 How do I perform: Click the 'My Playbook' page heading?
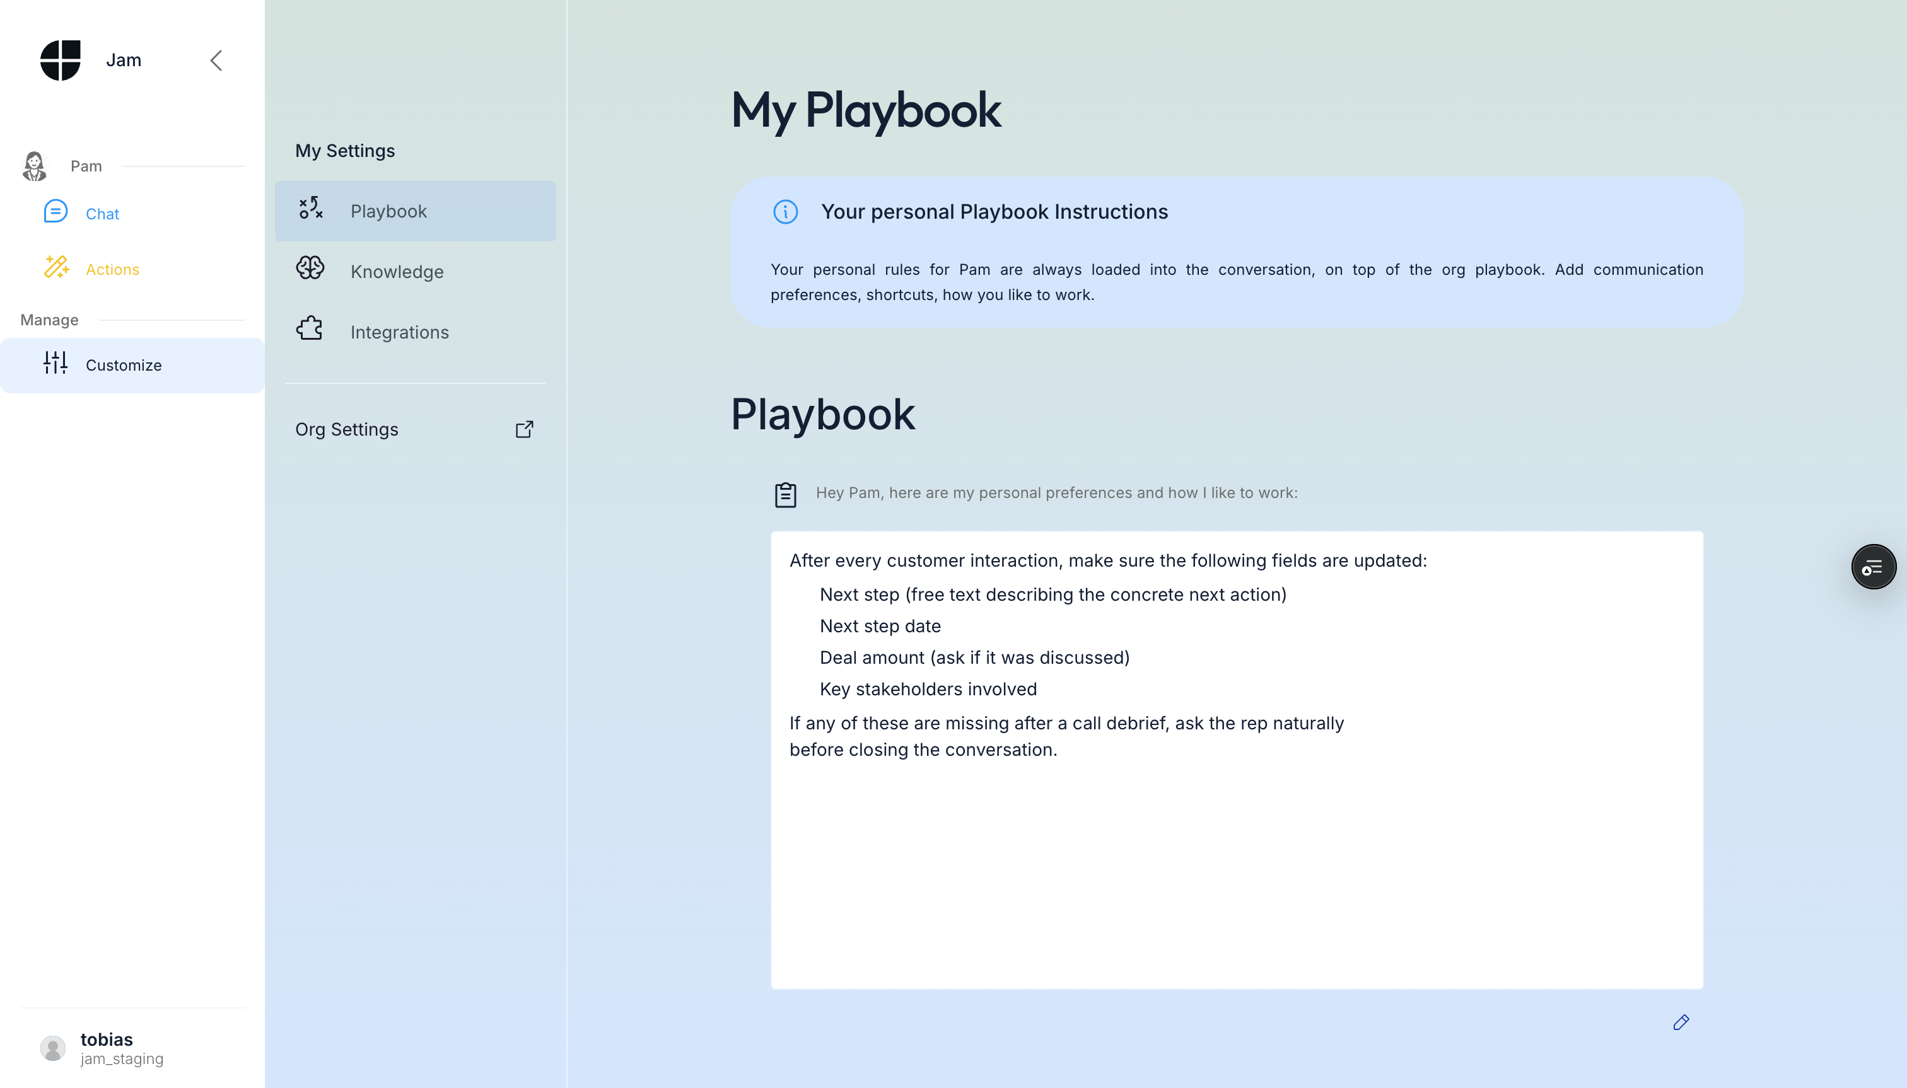point(866,110)
